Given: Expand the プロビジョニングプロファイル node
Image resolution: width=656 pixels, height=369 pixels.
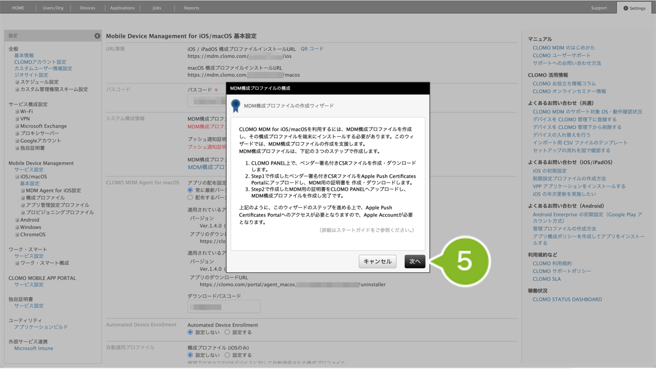Looking at the screenshot, I should pyautogui.click(x=23, y=213).
